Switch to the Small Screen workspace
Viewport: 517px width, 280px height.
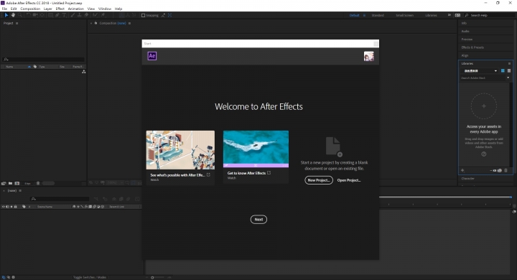pyautogui.click(x=404, y=15)
